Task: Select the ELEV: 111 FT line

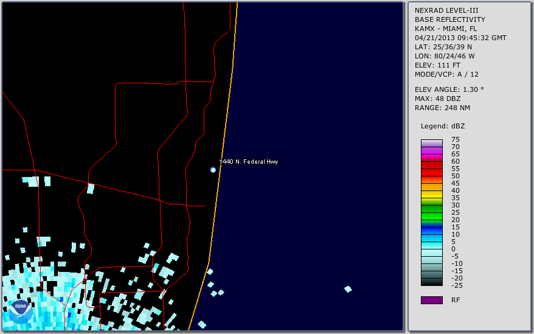Action: point(437,65)
